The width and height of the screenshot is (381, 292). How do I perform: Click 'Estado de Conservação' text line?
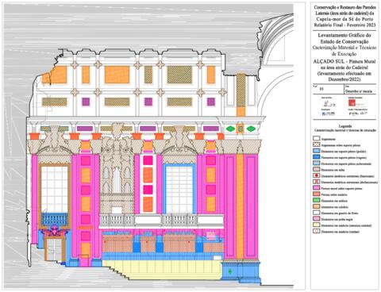coord(344,41)
